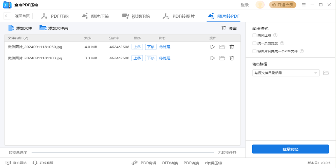
Task: Click the 添加文件夹 folder icon
Action: coord(43,28)
